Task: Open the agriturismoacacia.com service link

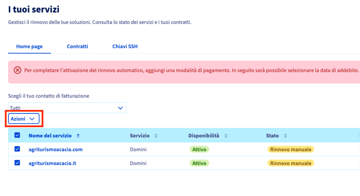Action: (56, 149)
